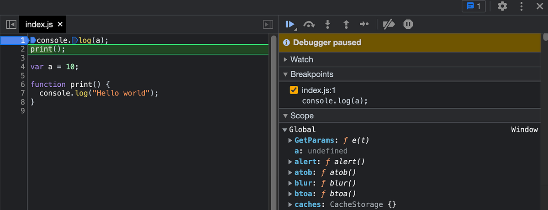Click the 'function print() {' line

[x=70, y=84]
